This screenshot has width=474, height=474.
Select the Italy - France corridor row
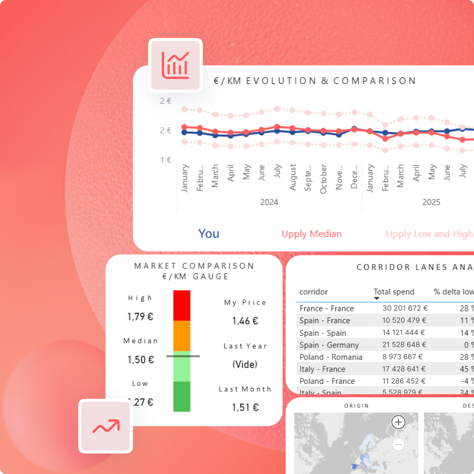click(322, 369)
